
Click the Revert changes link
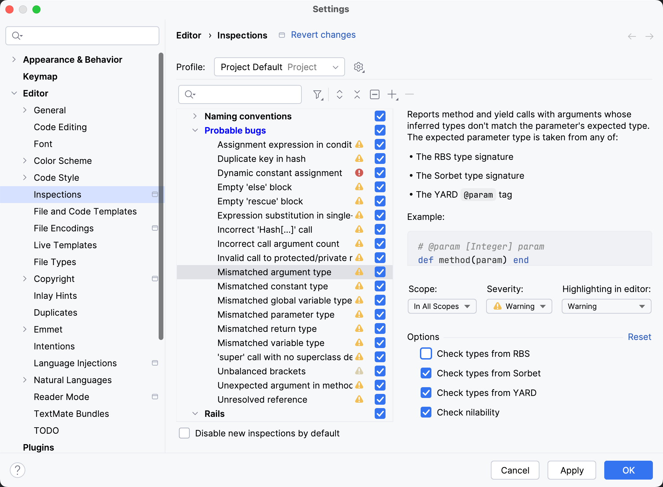(x=323, y=35)
